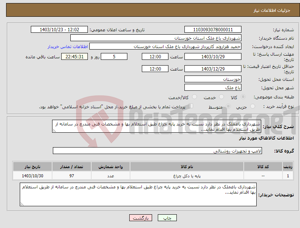Click the ردیف column header
300x228 pixels.
[288, 167]
